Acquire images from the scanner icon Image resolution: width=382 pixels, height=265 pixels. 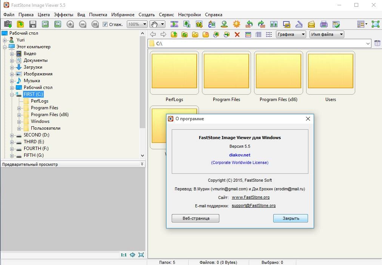click(x=299, y=24)
